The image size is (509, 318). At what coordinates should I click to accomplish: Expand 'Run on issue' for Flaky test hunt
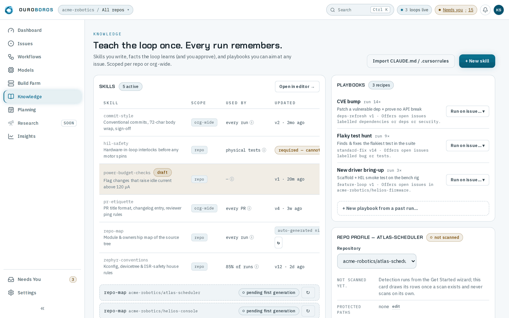coord(467,146)
